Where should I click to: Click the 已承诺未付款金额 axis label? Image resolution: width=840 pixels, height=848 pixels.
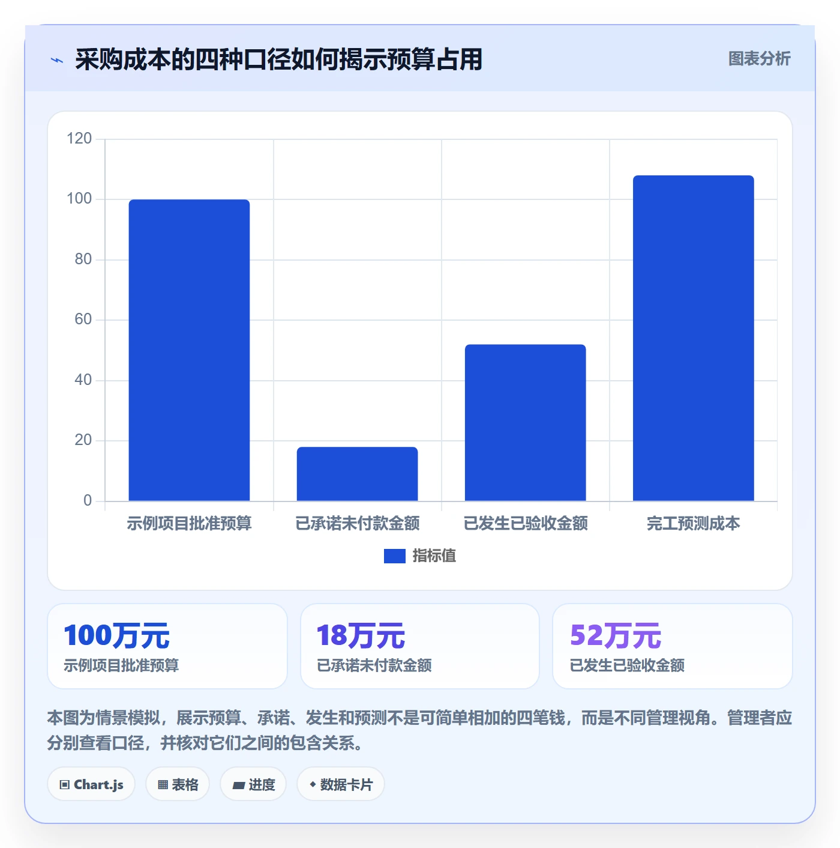[x=357, y=524]
